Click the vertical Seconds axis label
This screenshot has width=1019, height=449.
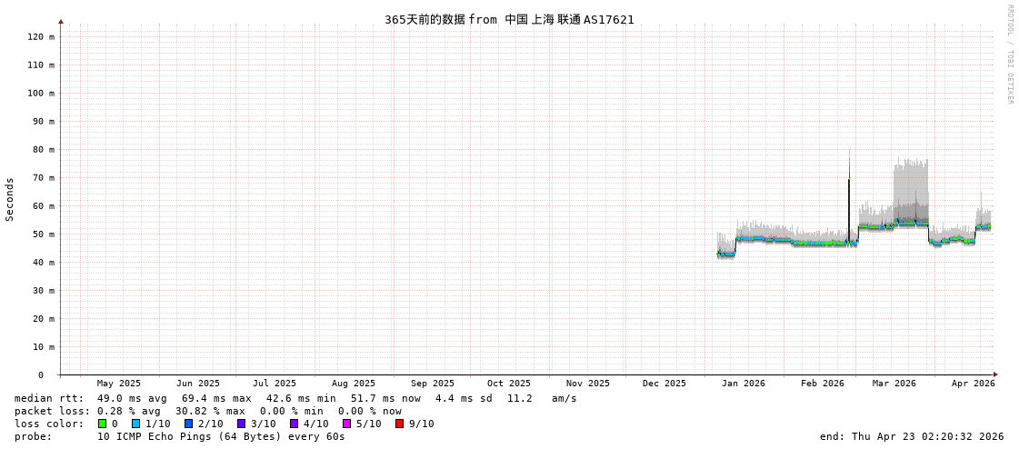(x=10, y=199)
